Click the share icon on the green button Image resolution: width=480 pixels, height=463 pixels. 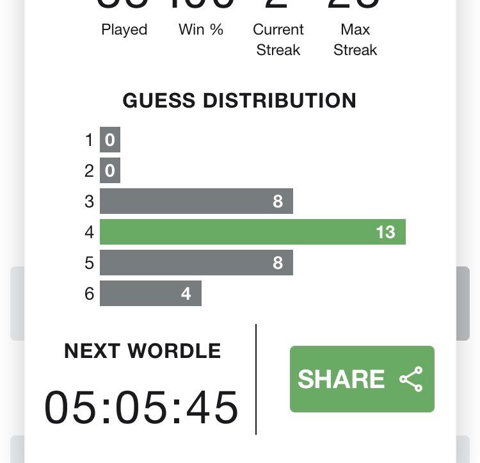(x=411, y=379)
